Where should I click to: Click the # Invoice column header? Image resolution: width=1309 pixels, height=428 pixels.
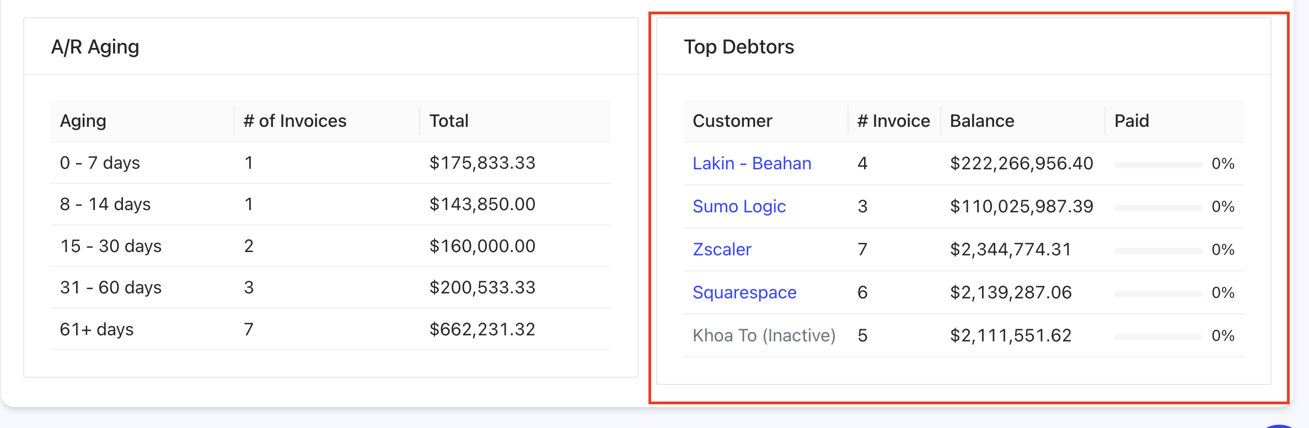[x=893, y=121]
